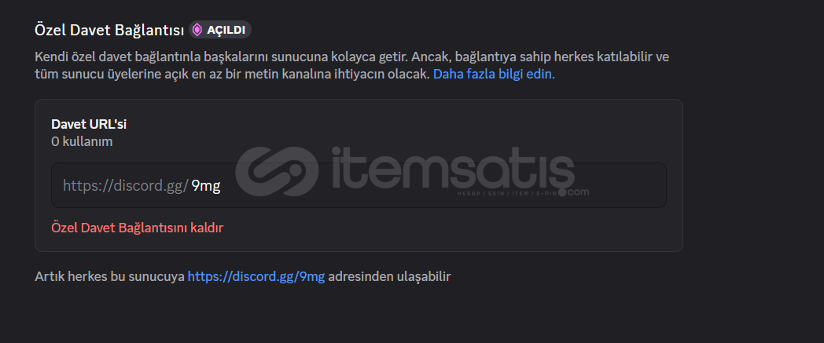Click the "adresinden ulaşabilir" text
The width and height of the screenshot is (824, 343).
389,276
